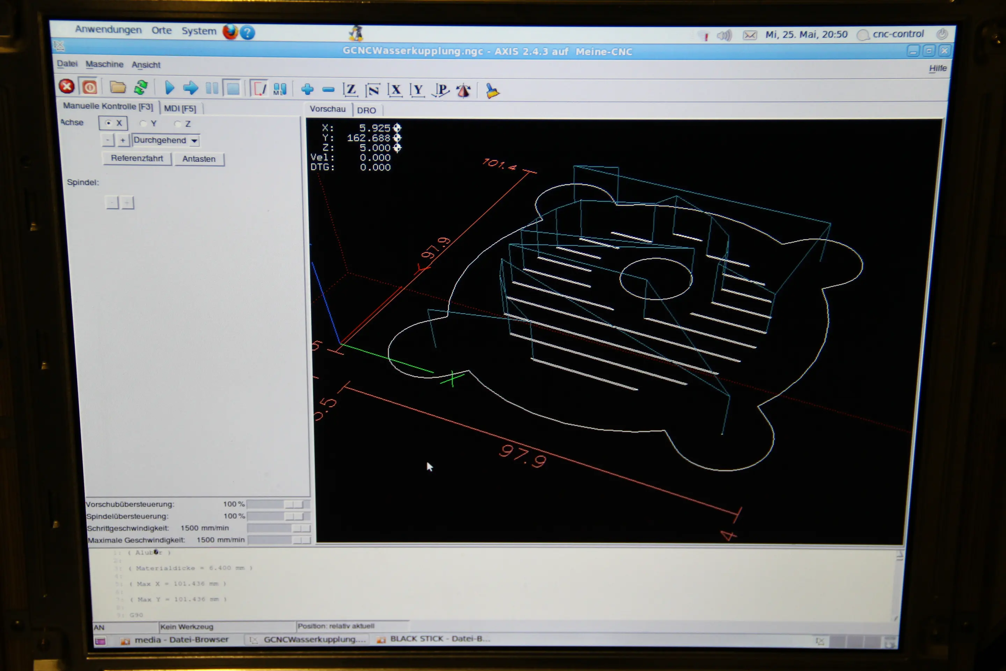Reload the current file with the green arrows icon

[x=141, y=87]
